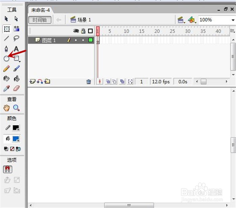Open the stroke color swatch picker
Screen dimensions: 236x208
coord(16,128)
